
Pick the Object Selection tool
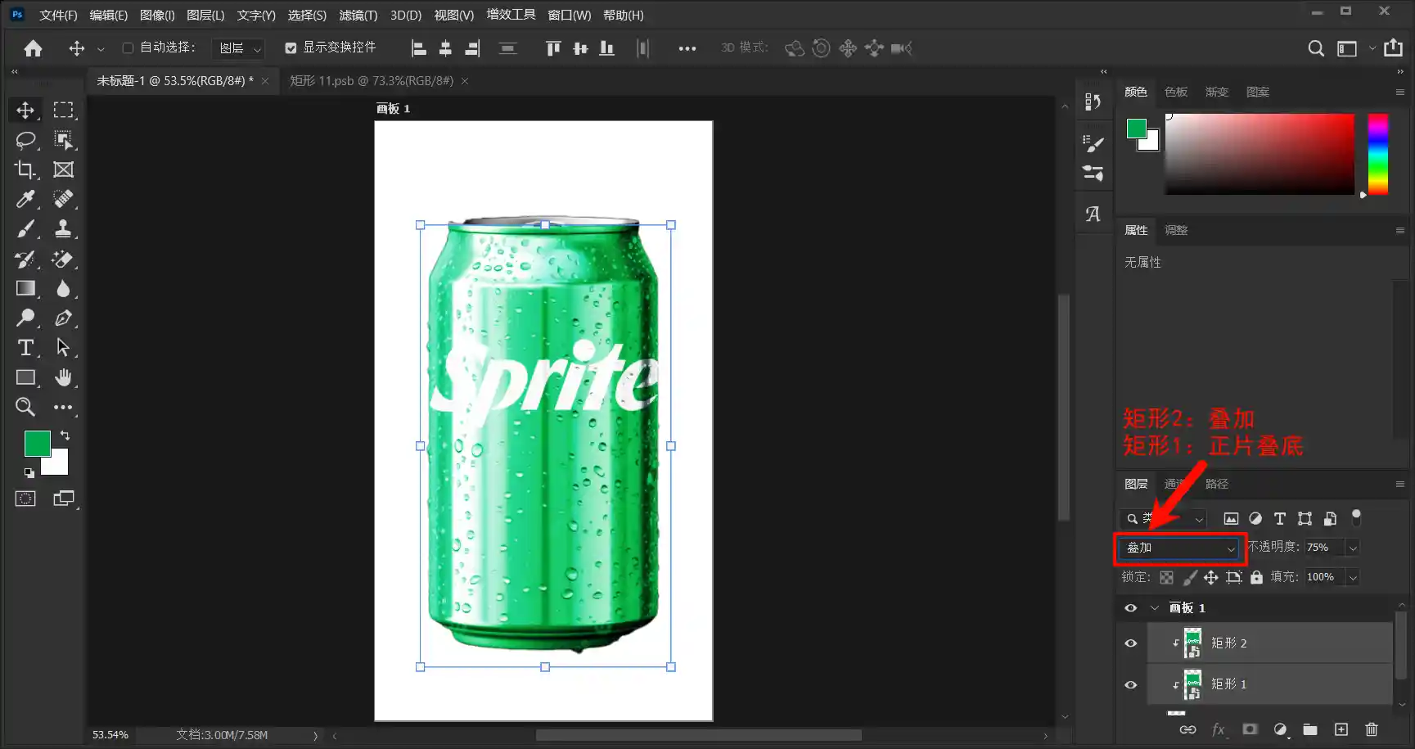(63, 140)
